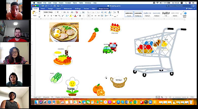198x109 pixels.
Task: Open the font size dropdown
Action: (59, 12)
